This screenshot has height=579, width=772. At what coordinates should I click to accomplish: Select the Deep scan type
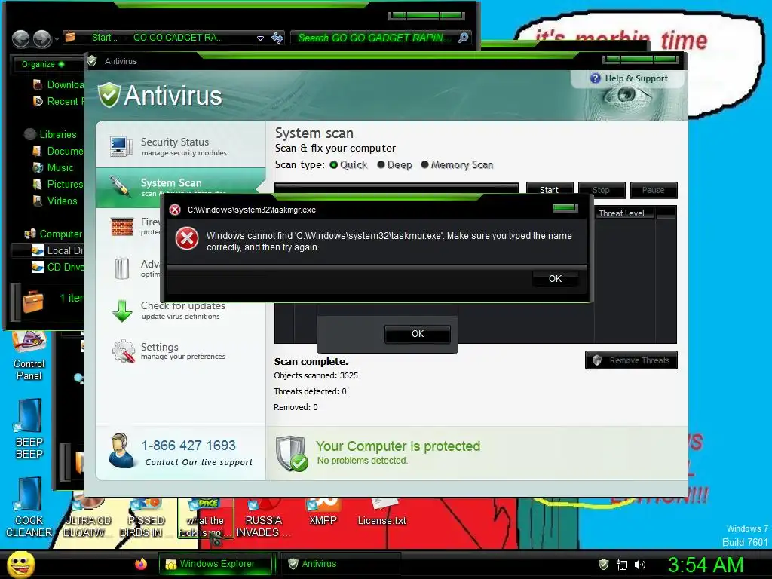[394, 165]
